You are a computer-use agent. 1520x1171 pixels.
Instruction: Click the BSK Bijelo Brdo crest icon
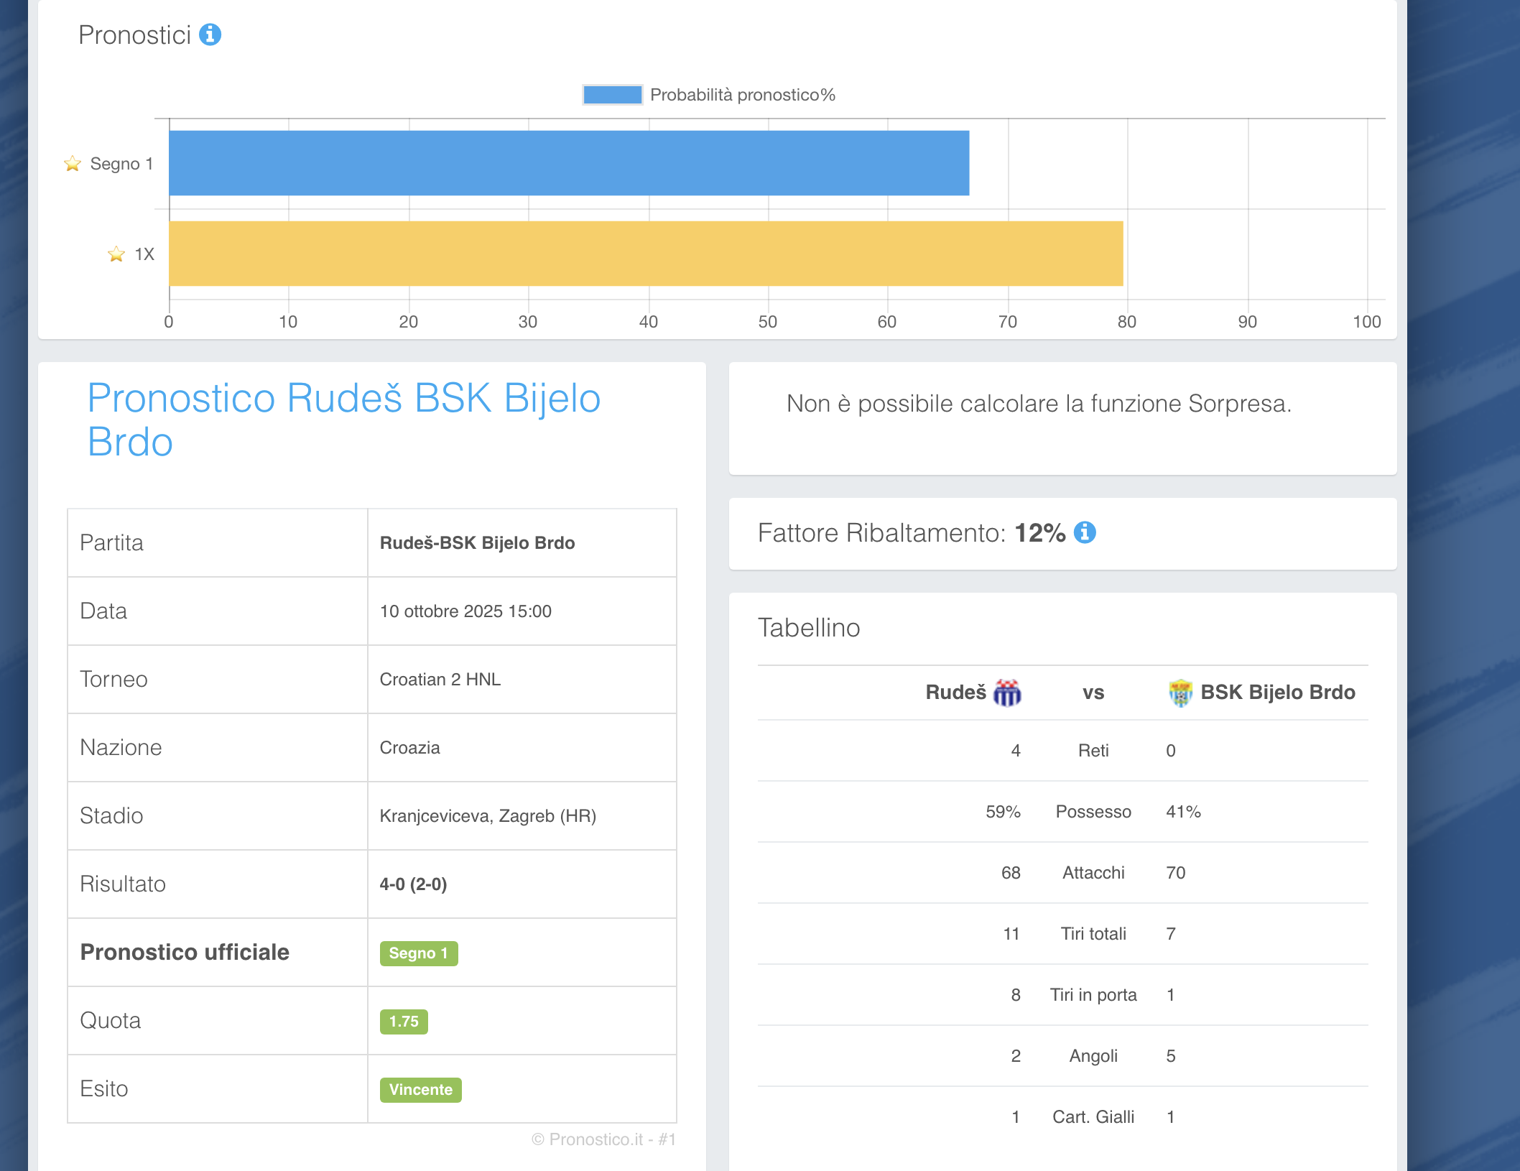pos(1180,693)
